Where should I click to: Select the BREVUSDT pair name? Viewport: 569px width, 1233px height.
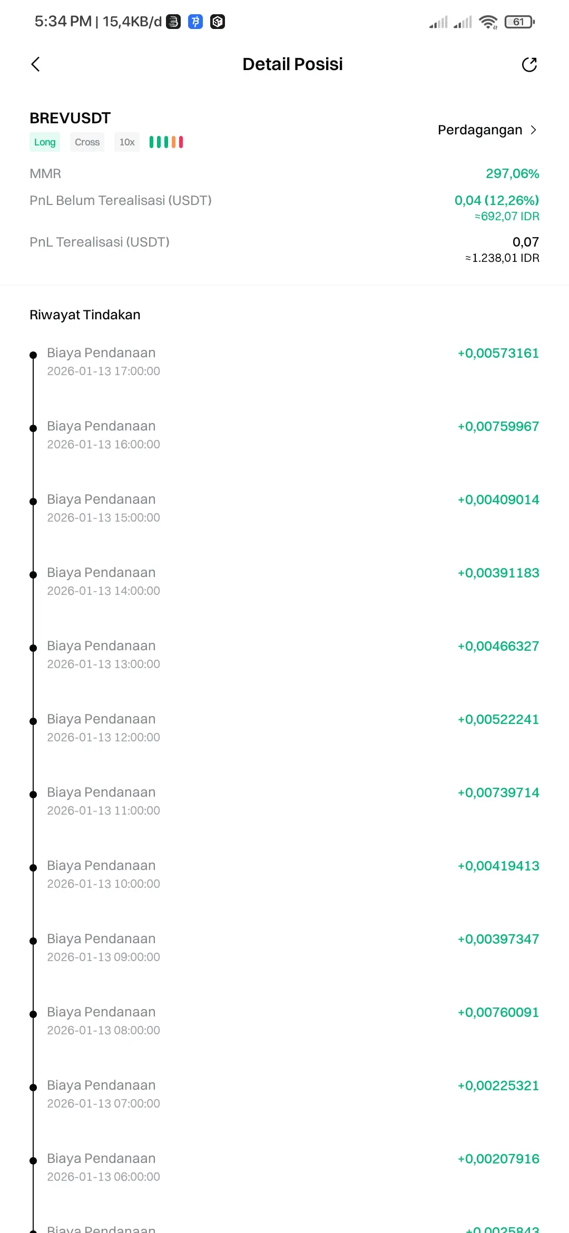pyautogui.click(x=70, y=118)
